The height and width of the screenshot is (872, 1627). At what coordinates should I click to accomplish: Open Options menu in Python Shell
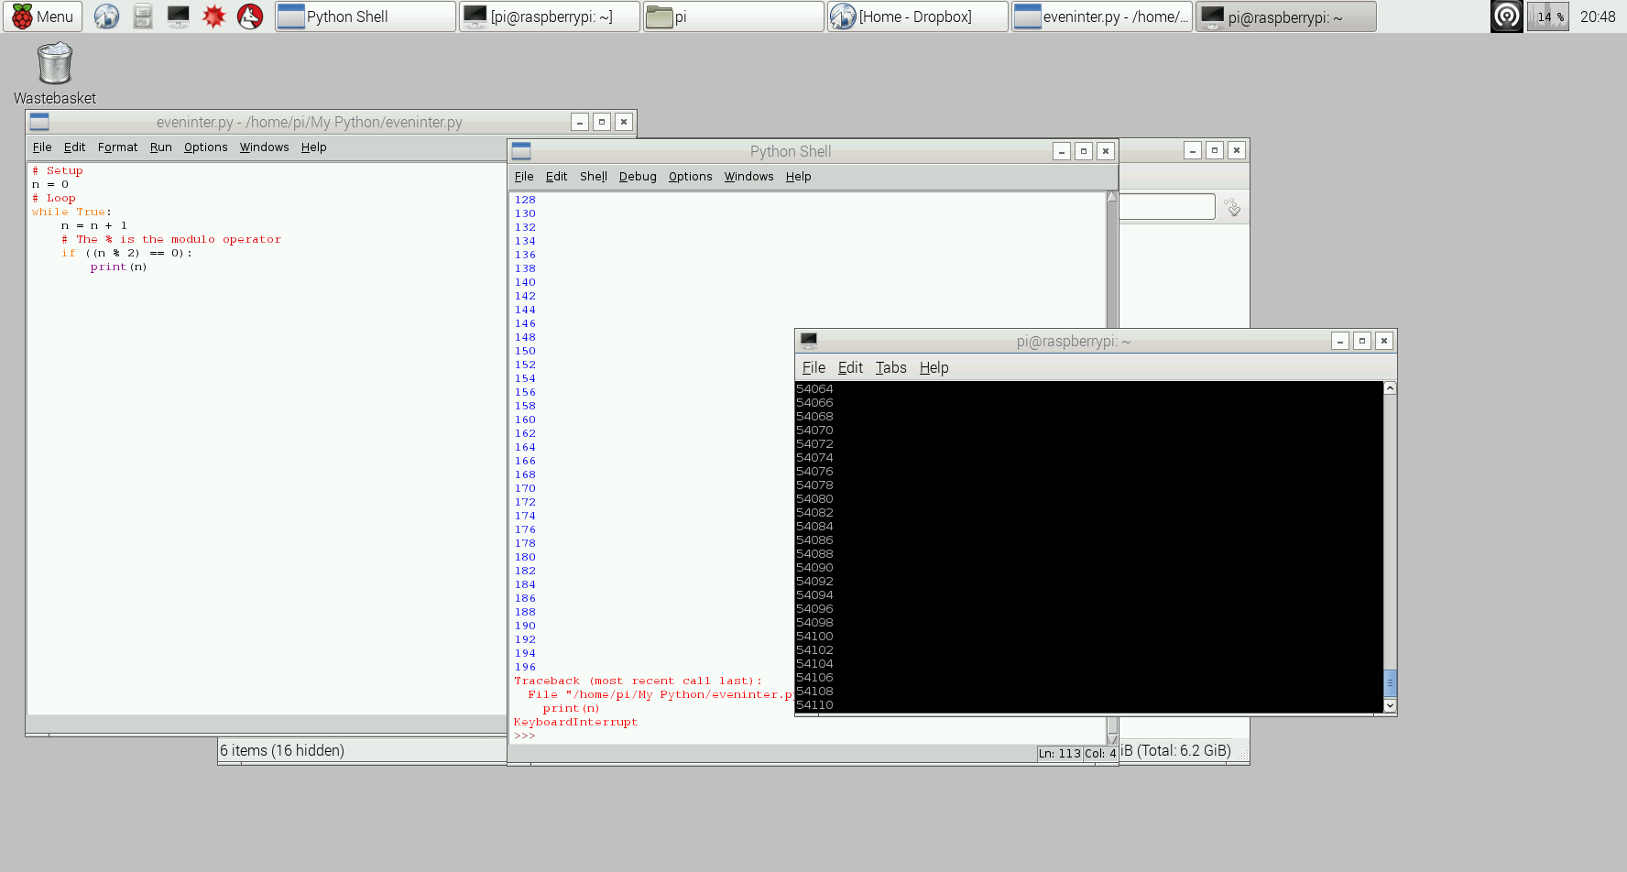tap(690, 177)
